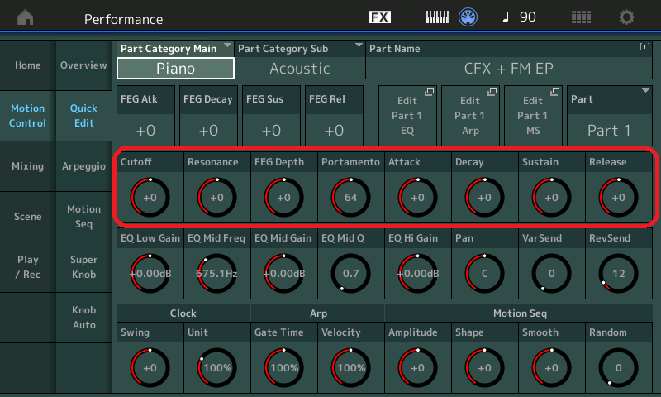
Task: Open the Super Knob sub-tab
Action: [83, 266]
